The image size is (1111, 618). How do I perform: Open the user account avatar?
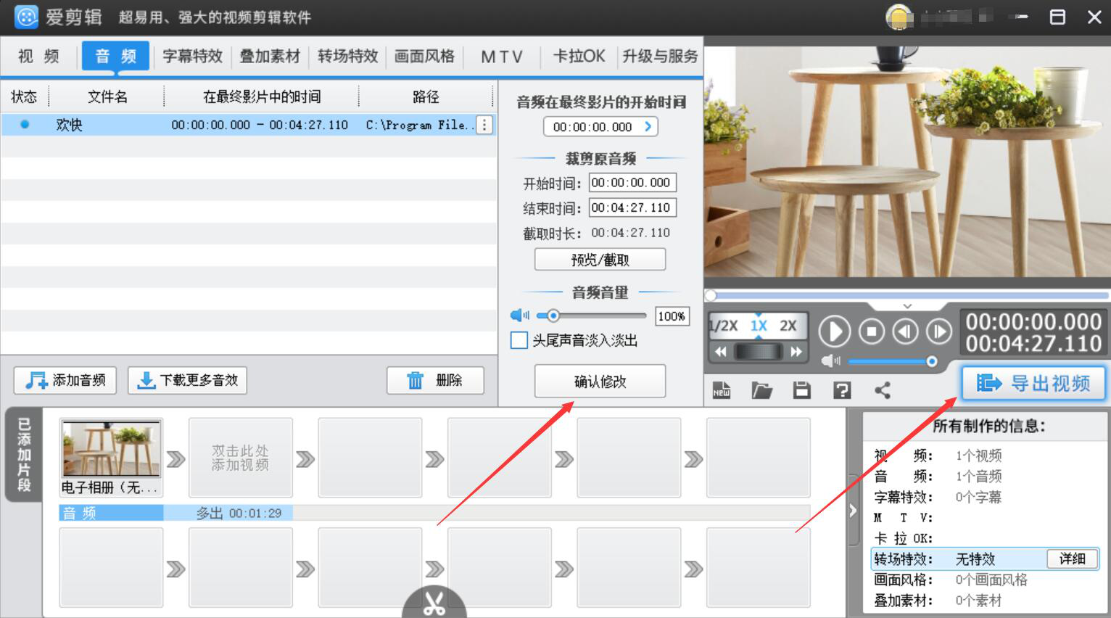pyautogui.click(x=899, y=17)
